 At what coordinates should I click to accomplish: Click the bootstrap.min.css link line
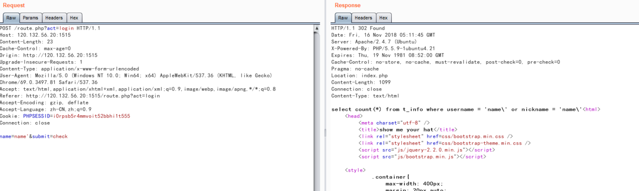click(436, 137)
